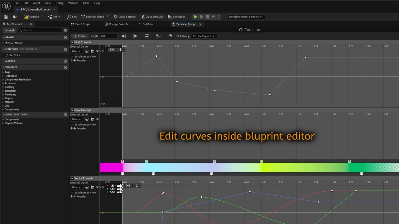Open the Window menu

pos(73,3)
